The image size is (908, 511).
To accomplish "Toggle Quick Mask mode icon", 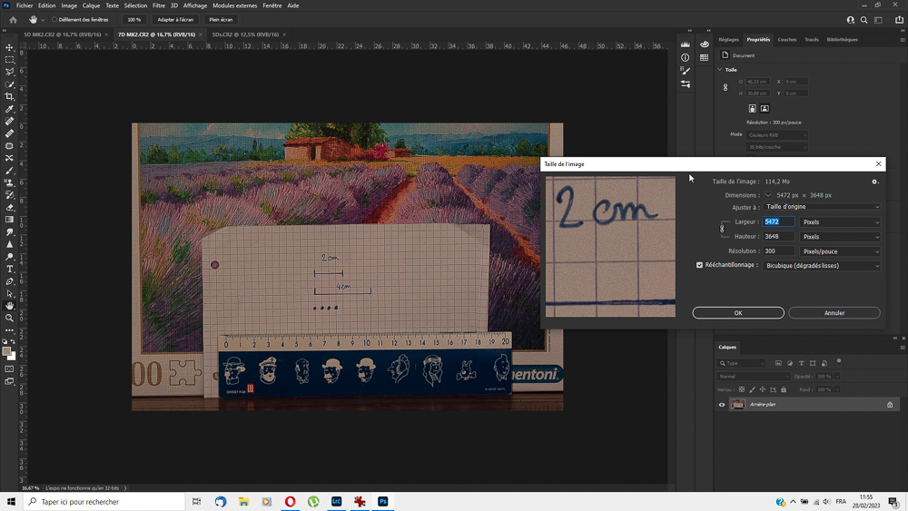I will pos(9,369).
